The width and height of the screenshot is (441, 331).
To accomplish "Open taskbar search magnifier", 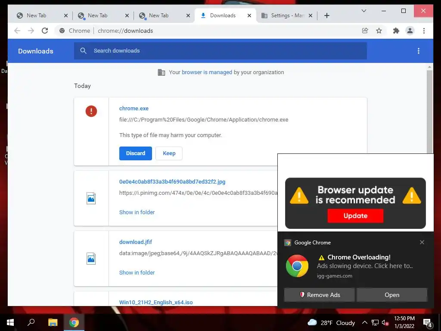I will (31, 322).
